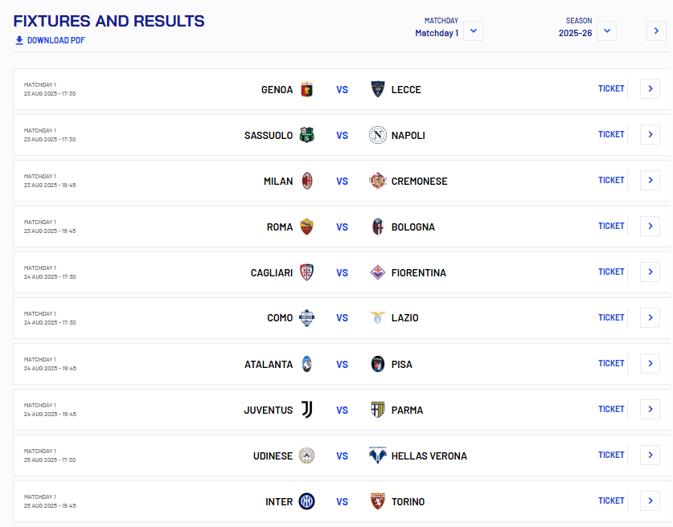Viewport: 673px width, 527px height.
Task: Click the Hellas Verona crest
Action: pyautogui.click(x=378, y=456)
